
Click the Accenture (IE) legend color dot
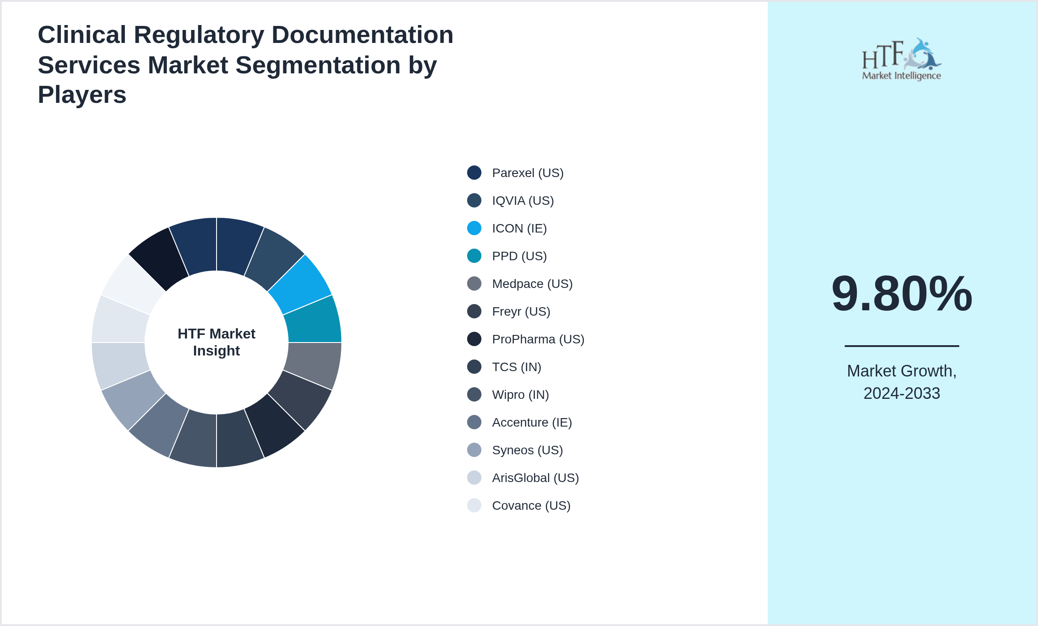pyautogui.click(x=474, y=422)
